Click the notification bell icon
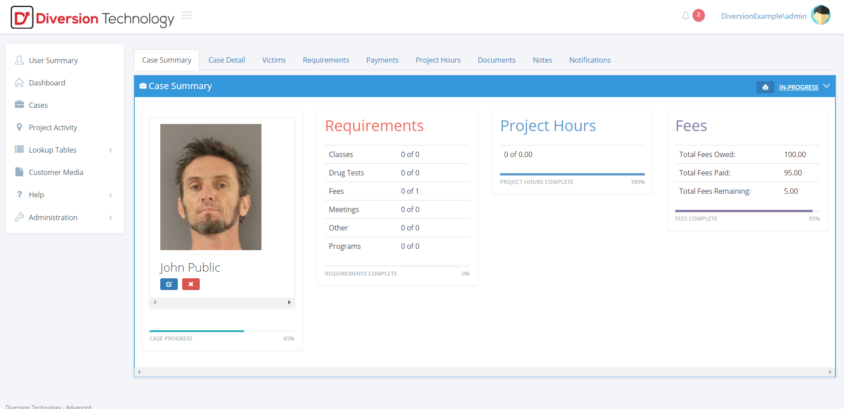Screen dimensions: 844x409 [x=685, y=16]
